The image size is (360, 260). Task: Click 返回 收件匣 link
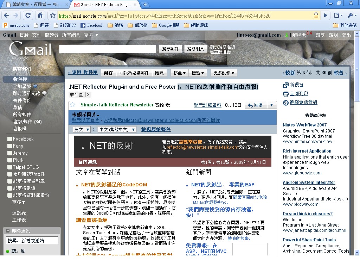83,73
